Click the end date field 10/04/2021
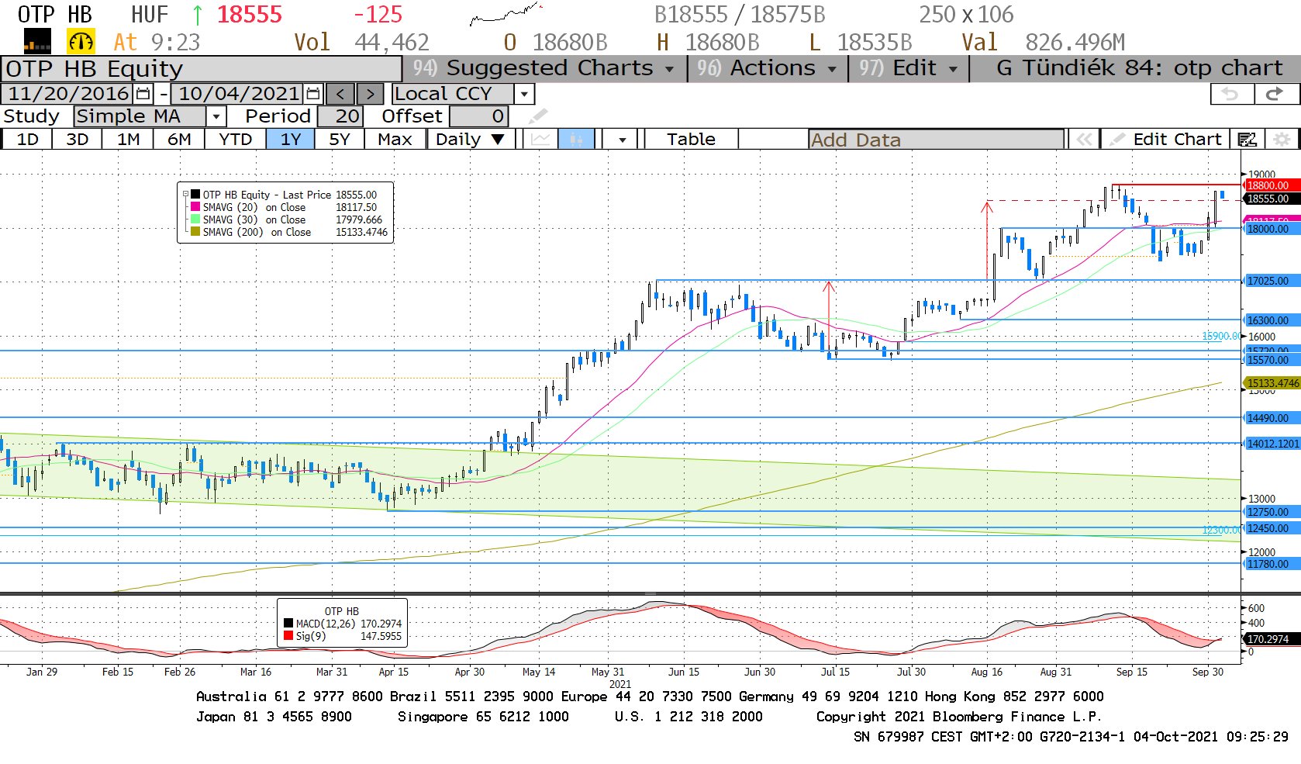 (x=239, y=94)
